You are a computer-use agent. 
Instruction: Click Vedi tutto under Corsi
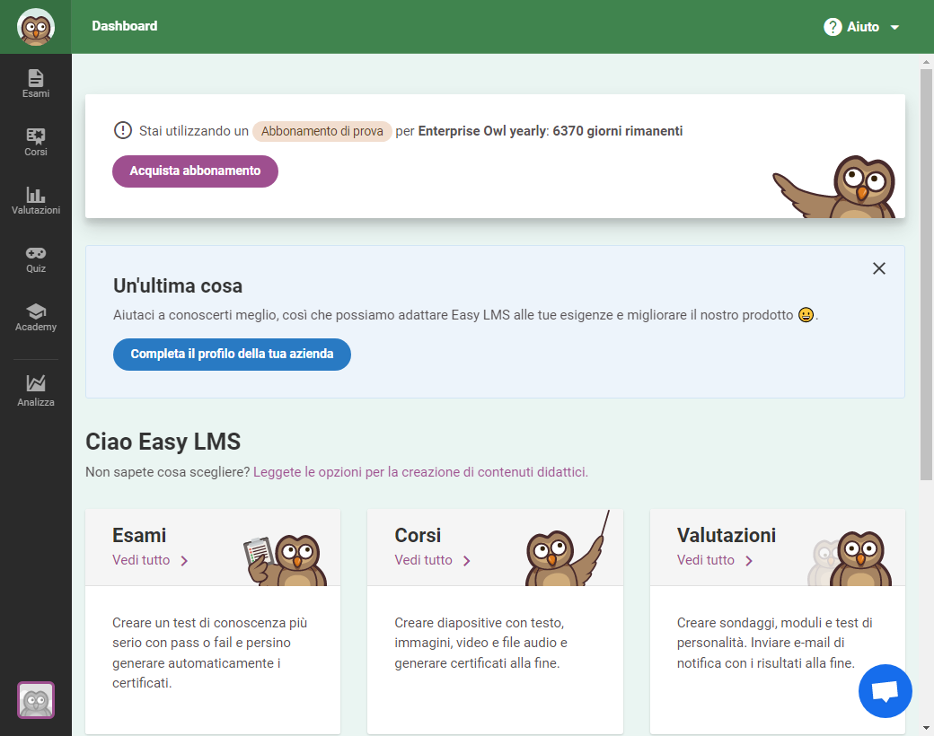[423, 560]
